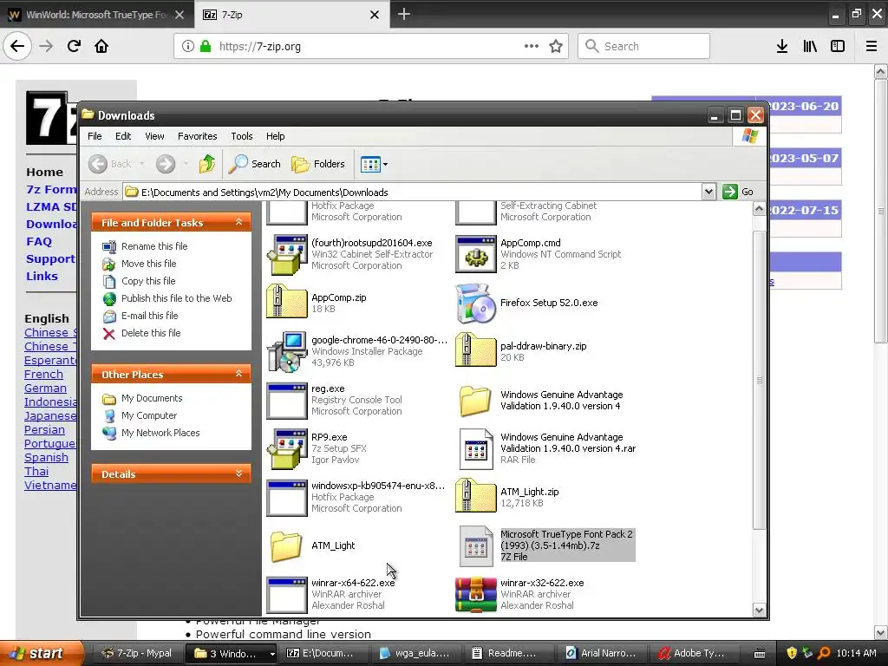Select the Windows Genuine Advantage .rar file icon

(x=476, y=448)
